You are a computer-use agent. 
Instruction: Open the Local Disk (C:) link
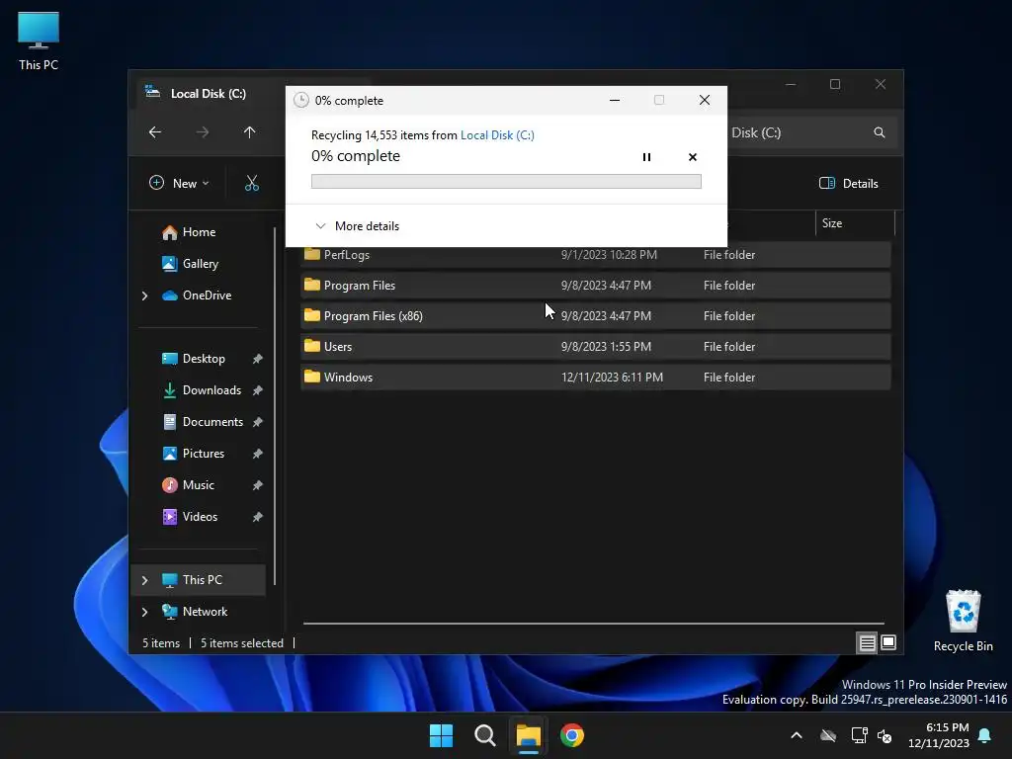pos(497,134)
